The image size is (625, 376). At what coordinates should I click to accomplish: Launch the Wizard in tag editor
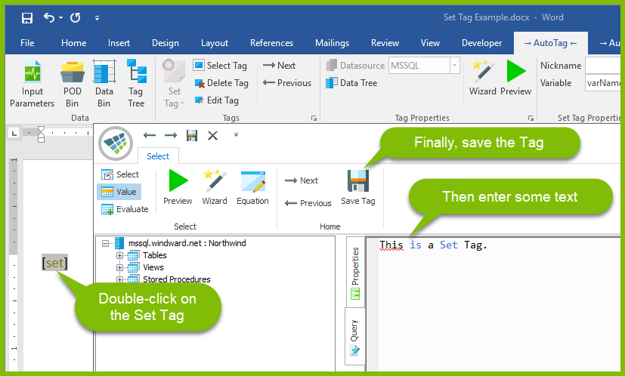(215, 187)
